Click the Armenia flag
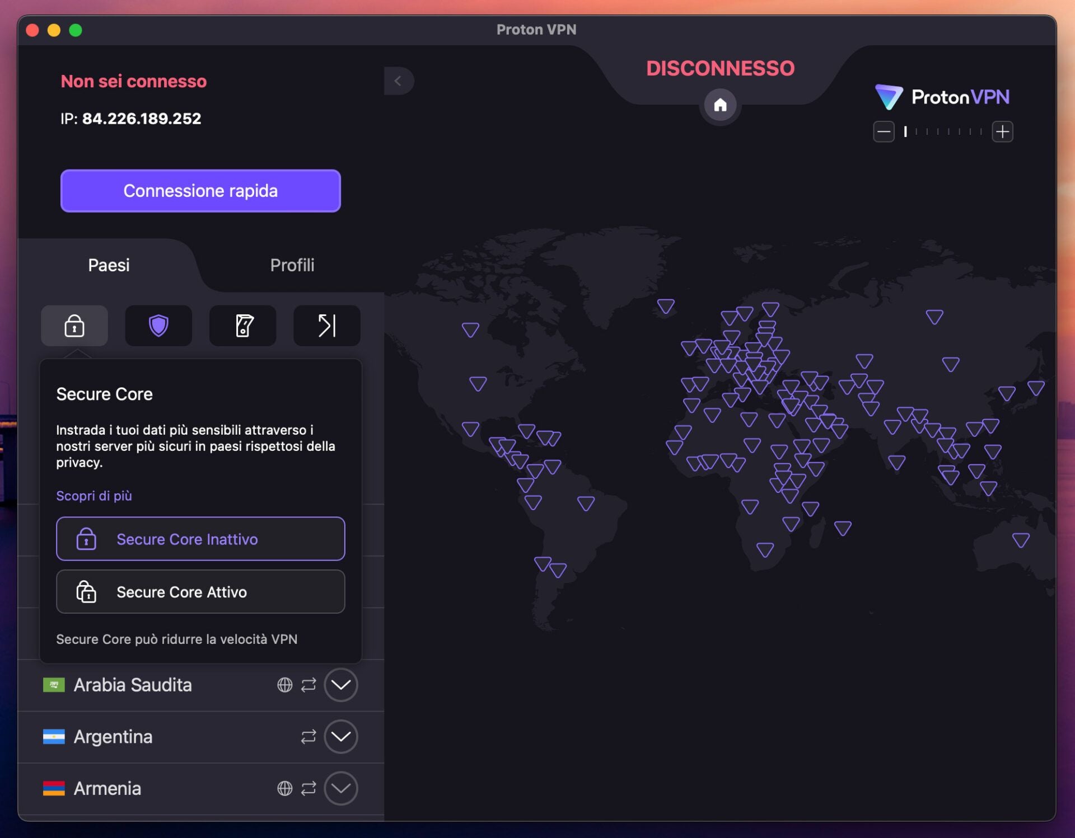 [x=54, y=788]
